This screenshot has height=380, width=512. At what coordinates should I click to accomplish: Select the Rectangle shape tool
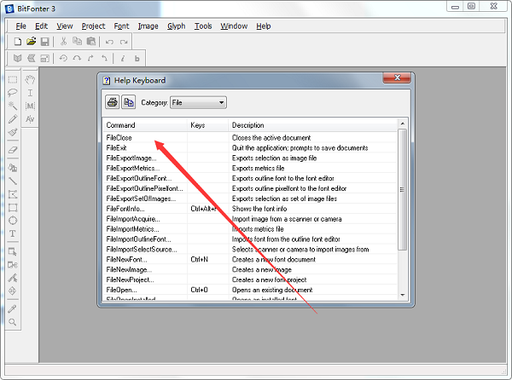pyautogui.click(x=13, y=208)
